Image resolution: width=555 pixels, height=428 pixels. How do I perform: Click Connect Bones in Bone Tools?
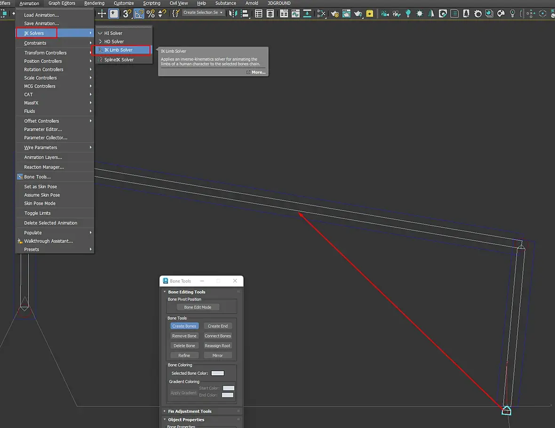[217, 336]
